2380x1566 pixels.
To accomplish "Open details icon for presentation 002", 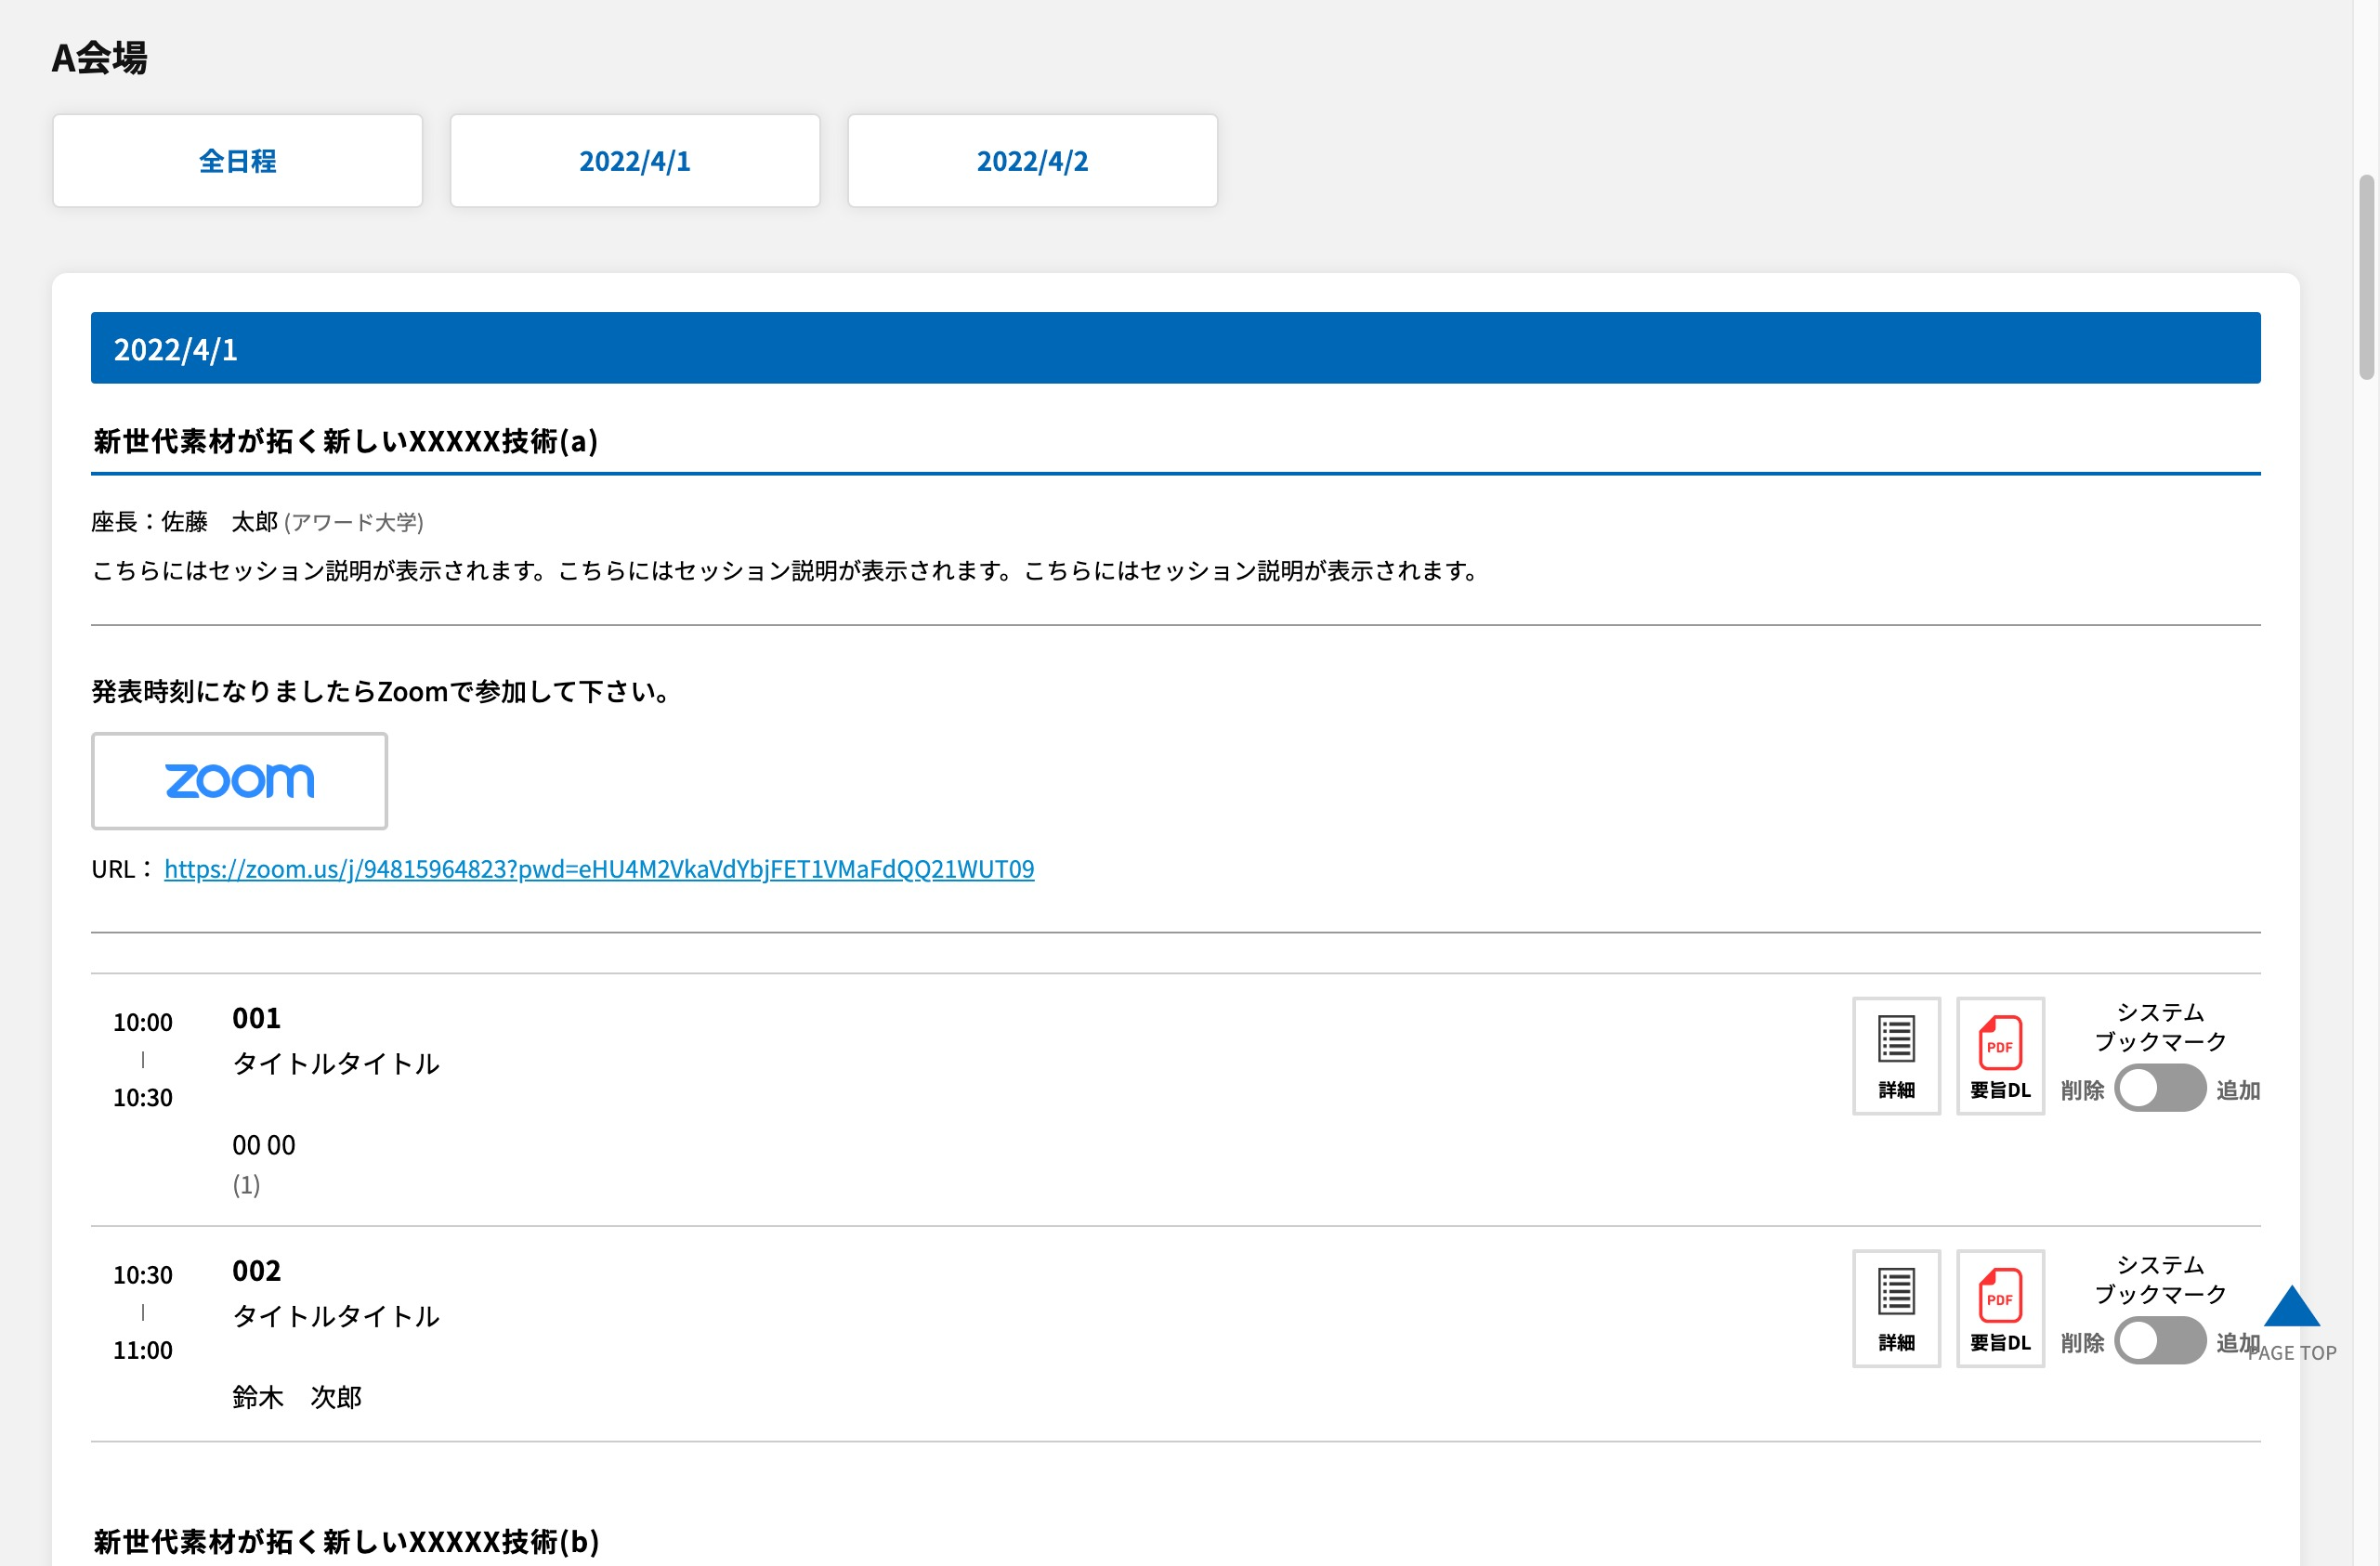I will [1896, 1308].
